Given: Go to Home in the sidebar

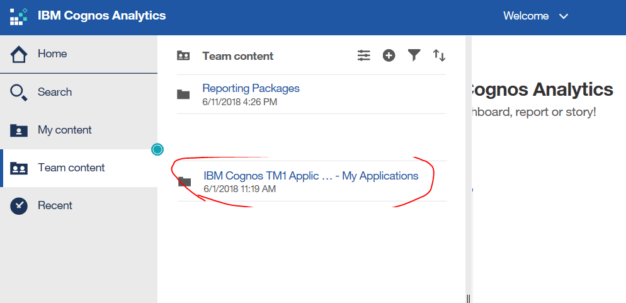Looking at the screenshot, I should (79, 55).
